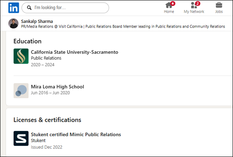The height and width of the screenshot is (157, 233).
Task: Click the notification badge showing 2
Action: pyautogui.click(x=197, y=4)
